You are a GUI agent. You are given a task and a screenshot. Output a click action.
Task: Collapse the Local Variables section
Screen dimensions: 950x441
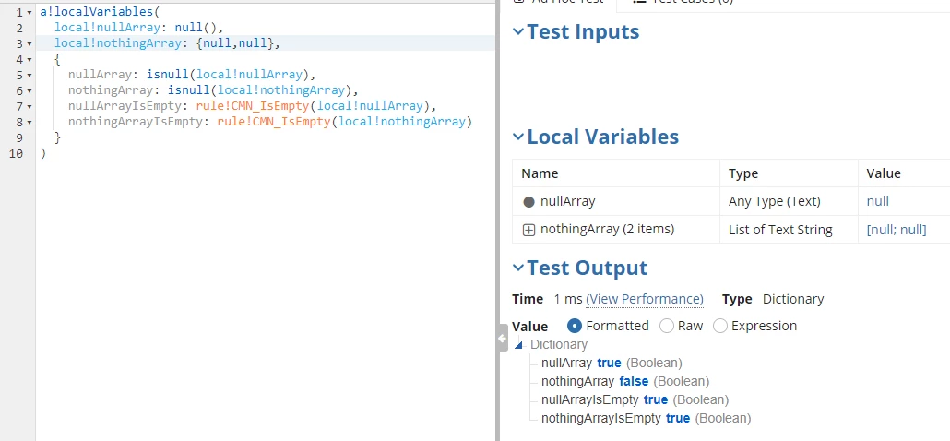518,137
